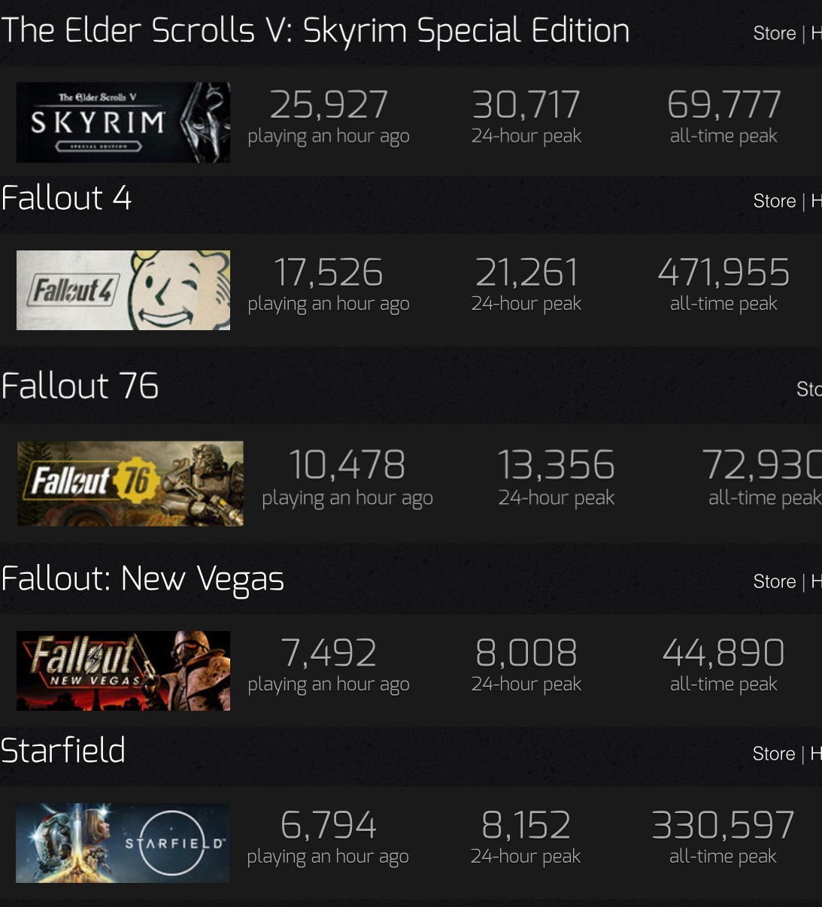Open Store link for Fallout 4
The height and width of the screenshot is (907, 822).
(x=775, y=201)
